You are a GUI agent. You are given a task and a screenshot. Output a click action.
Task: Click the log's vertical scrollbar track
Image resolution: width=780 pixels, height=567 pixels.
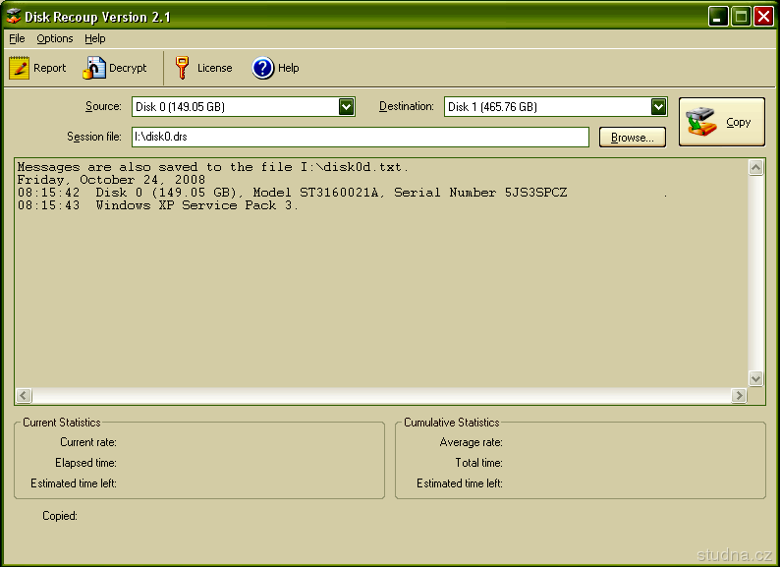pos(755,273)
